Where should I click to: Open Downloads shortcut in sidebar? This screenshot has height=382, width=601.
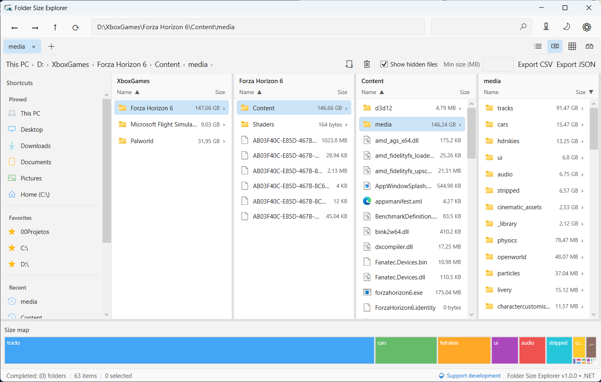[x=36, y=146]
